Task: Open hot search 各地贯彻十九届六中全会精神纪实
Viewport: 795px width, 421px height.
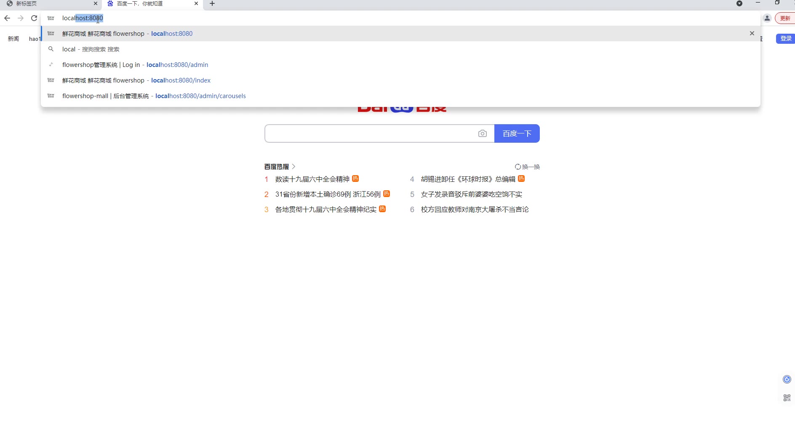Action: coord(326,210)
